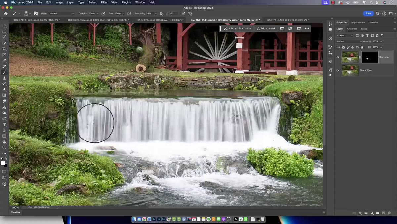This screenshot has height=224, width=397.
Task: Select the Sharp Water layer thumbnail
Action: (350, 70)
